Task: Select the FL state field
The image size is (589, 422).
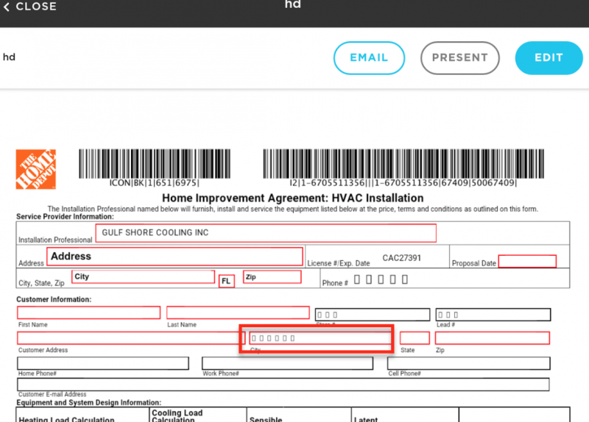Action: 226,282
